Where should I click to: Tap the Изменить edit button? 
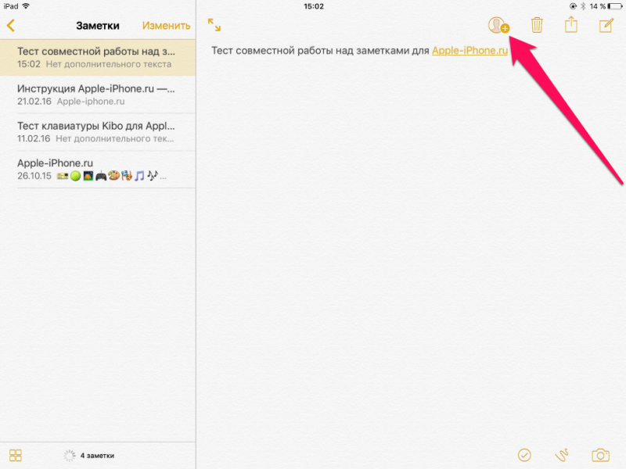click(x=166, y=26)
